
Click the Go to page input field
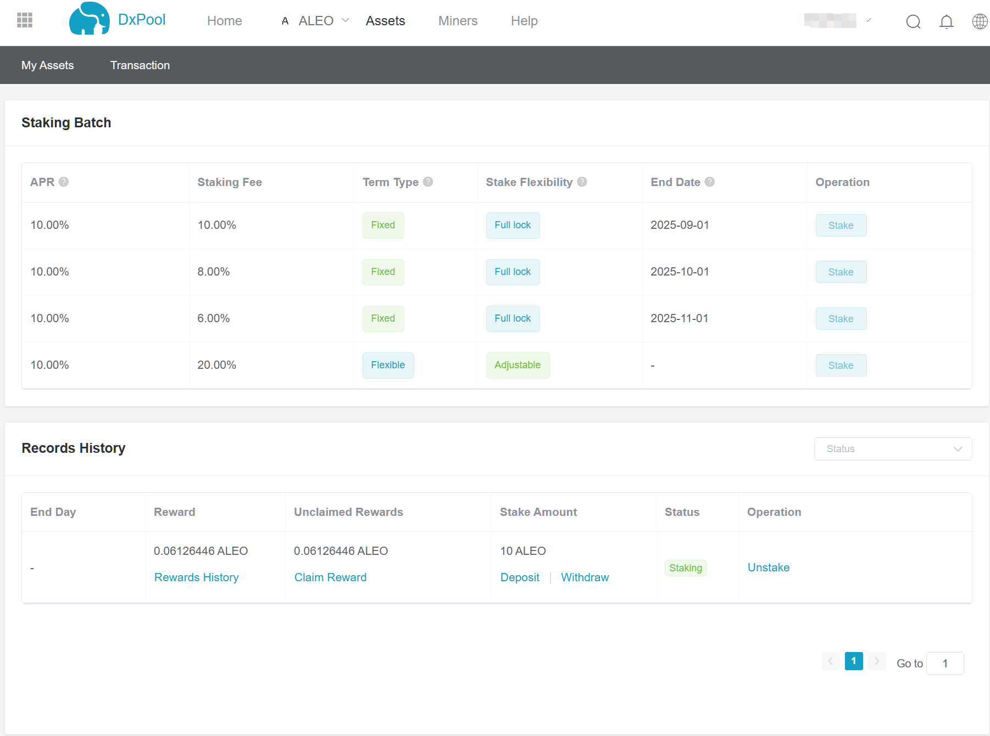[x=944, y=664]
